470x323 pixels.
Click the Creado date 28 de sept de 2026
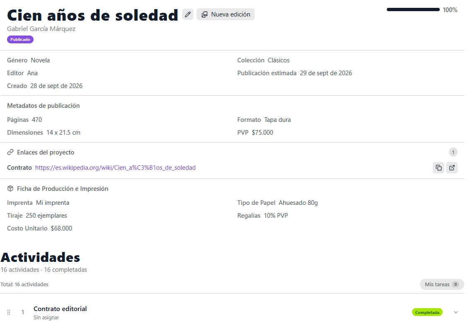(56, 86)
